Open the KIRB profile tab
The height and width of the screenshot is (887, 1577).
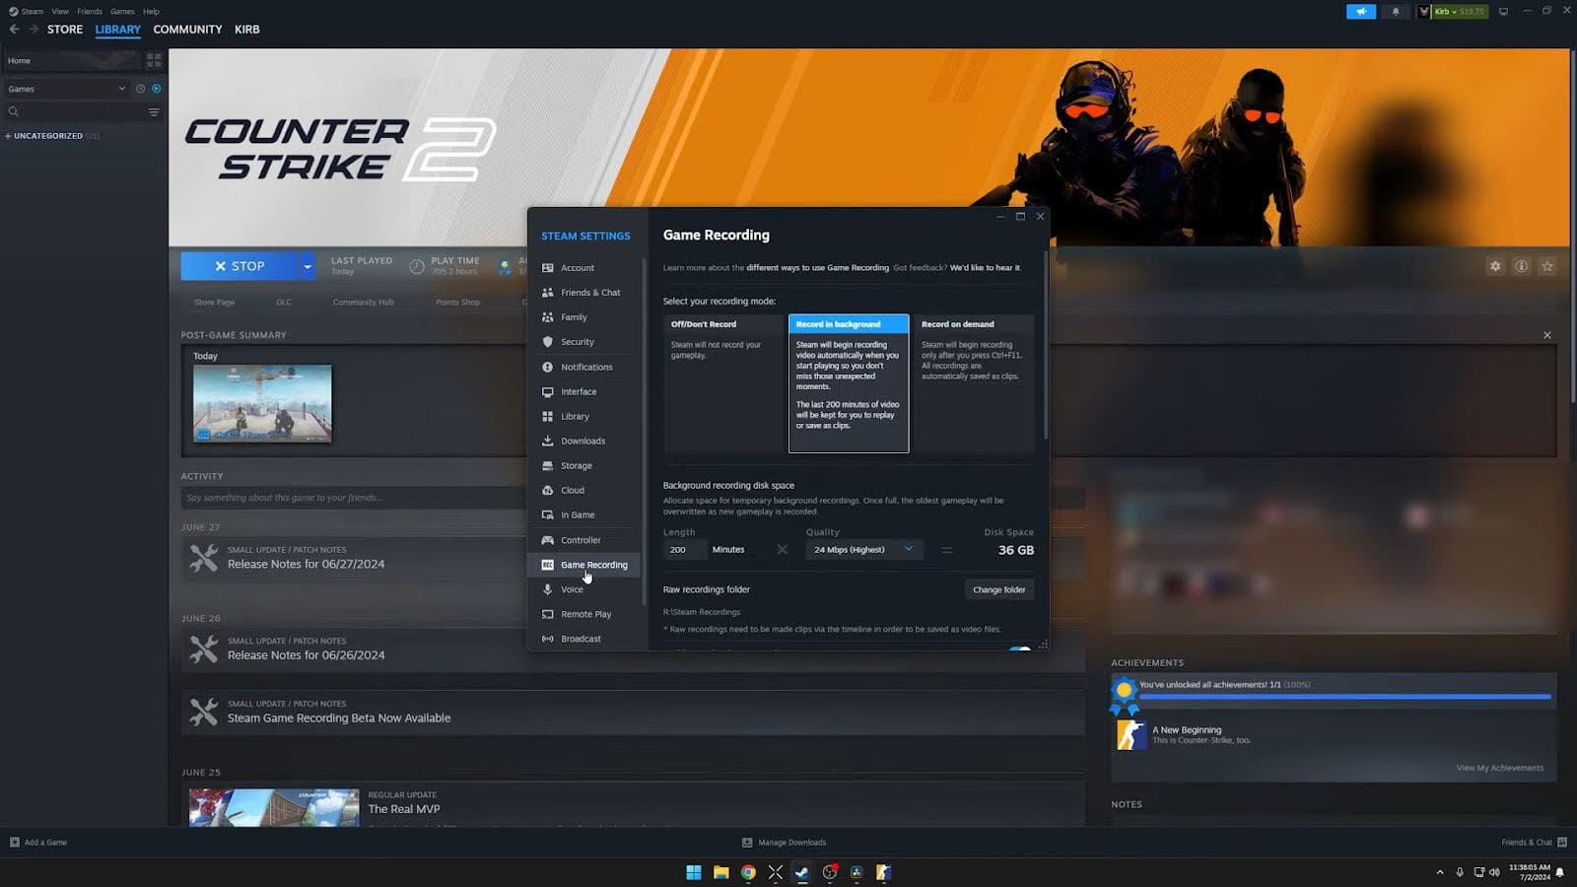tap(247, 30)
